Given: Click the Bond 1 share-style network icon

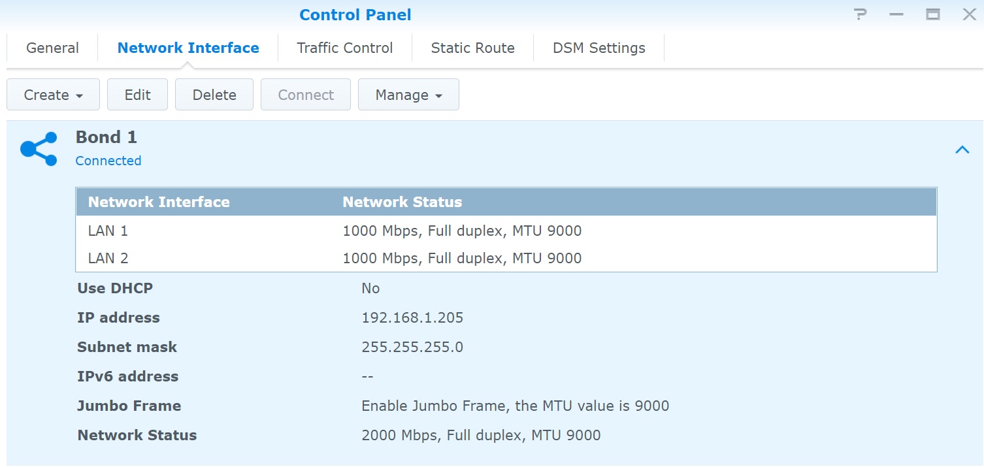Looking at the screenshot, I should coord(39,149).
